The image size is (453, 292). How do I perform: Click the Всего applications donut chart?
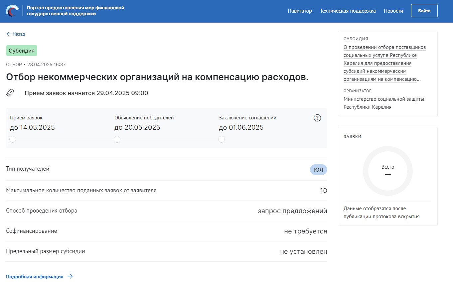(387, 171)
